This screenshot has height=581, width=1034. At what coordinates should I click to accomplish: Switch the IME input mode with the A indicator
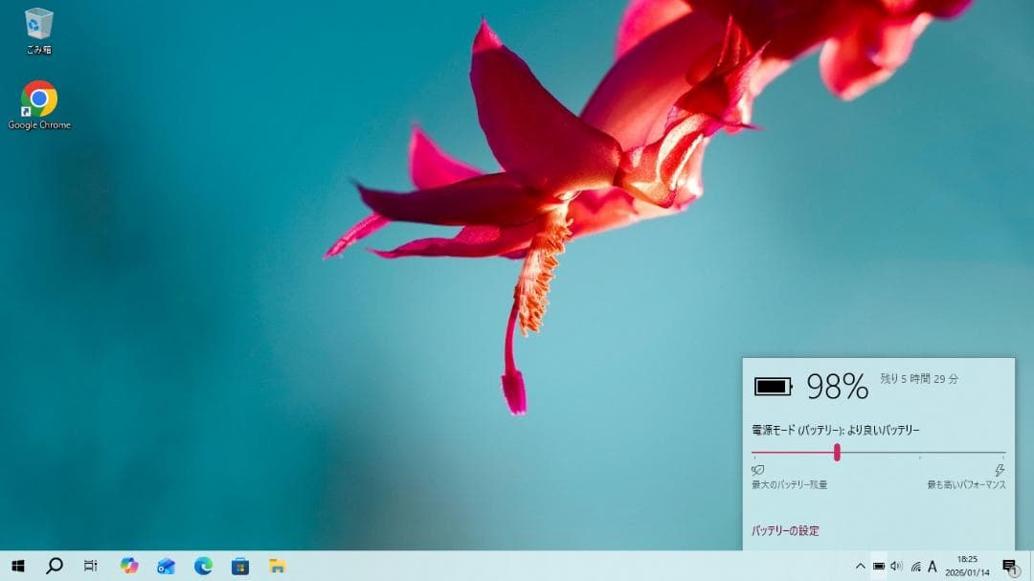[x=934, y=567]
